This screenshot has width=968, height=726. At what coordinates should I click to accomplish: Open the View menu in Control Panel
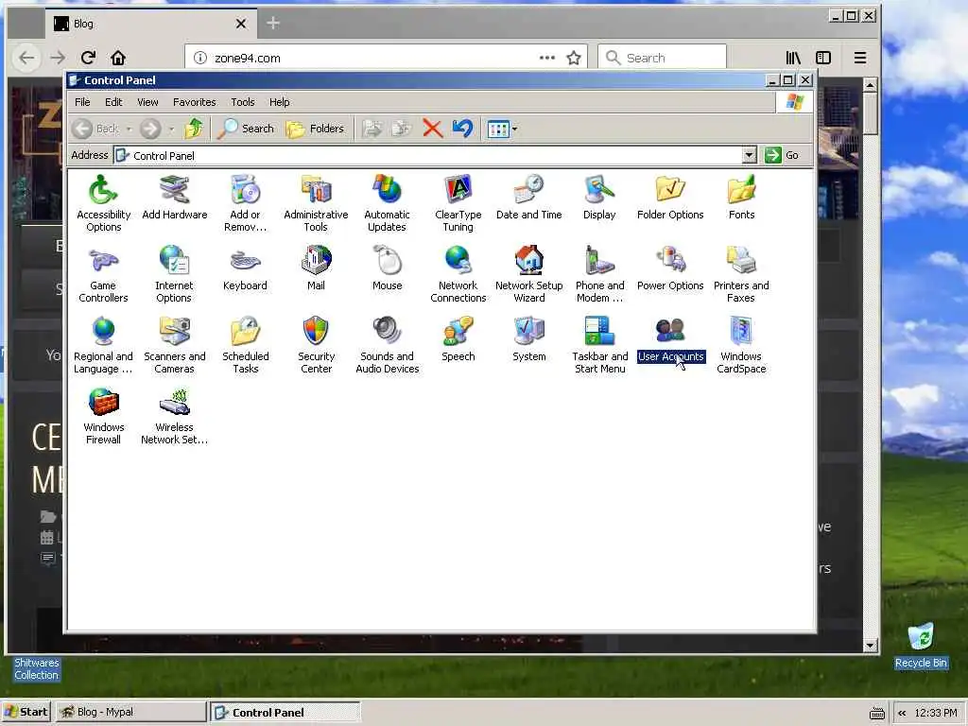[147, 102]
